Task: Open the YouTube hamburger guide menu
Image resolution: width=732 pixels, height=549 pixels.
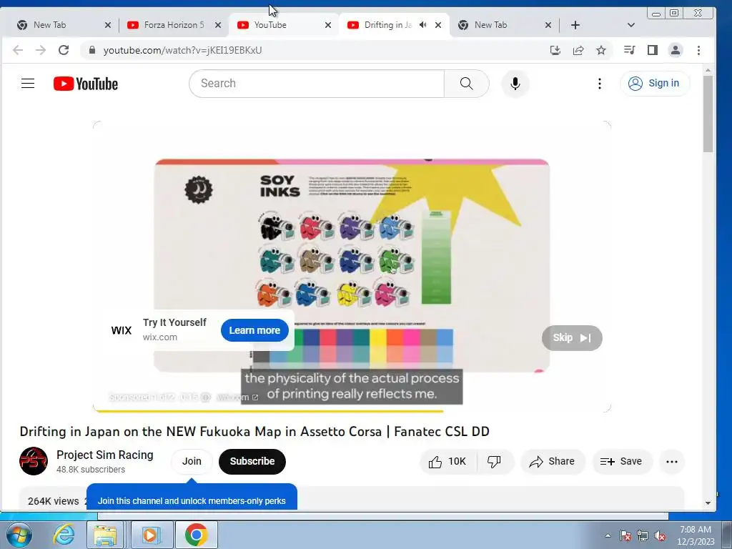Action: (28, 84)
